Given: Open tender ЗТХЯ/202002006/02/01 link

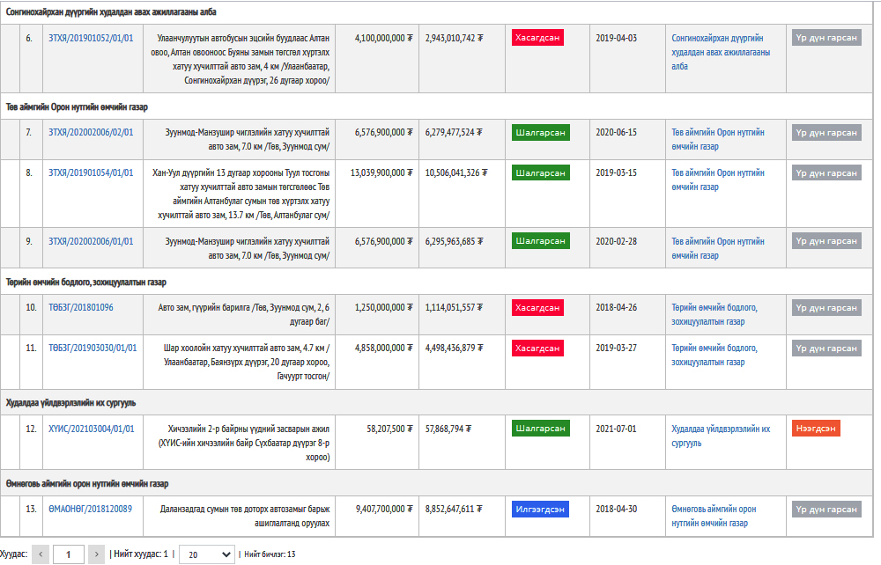Looking at the screenshot, I should (91, 133).
